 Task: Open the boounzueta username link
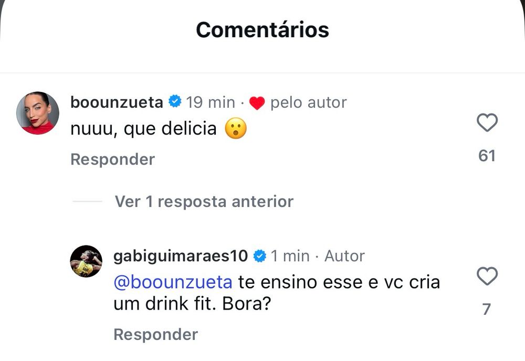(117, 102)
